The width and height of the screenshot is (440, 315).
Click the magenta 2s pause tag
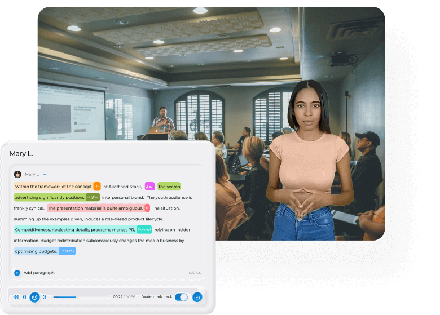point(150,187)
